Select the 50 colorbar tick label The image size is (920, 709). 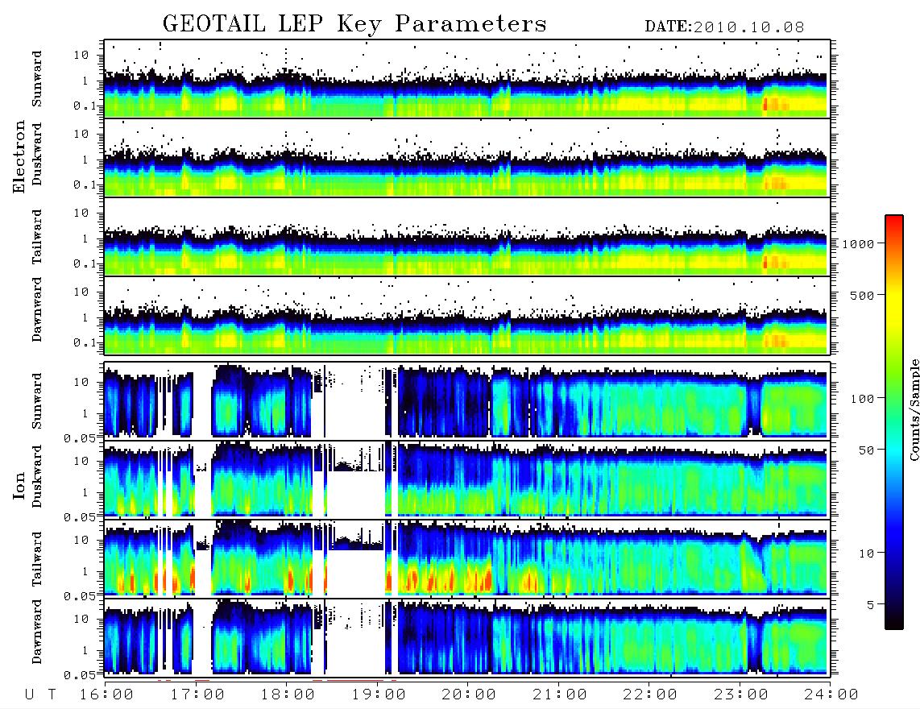coord(867,450)
